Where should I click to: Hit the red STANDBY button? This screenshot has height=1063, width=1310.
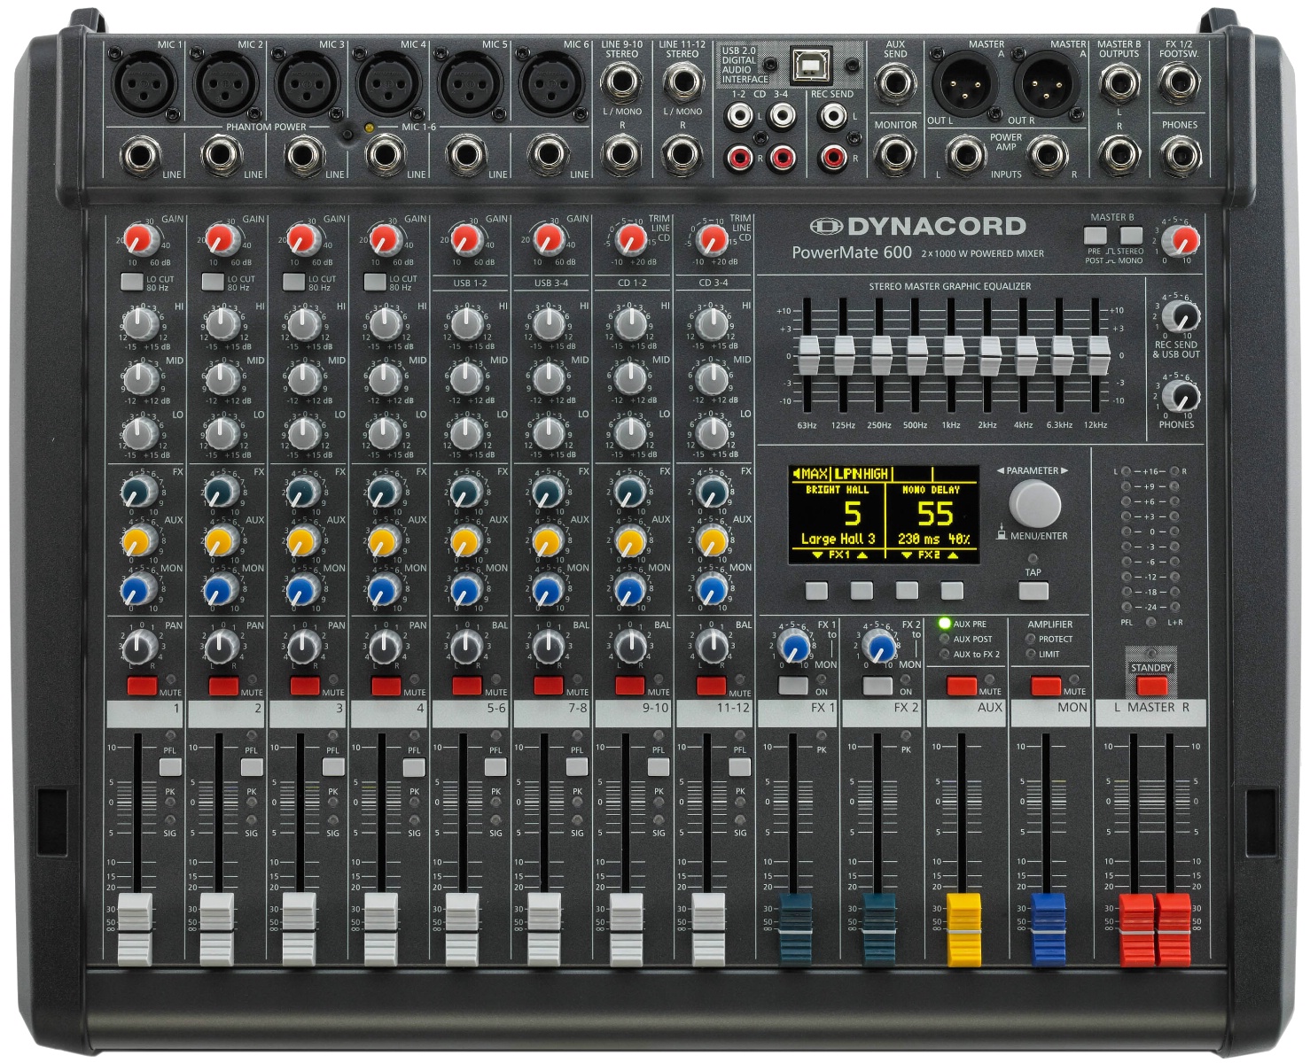tap(1151, 685)
